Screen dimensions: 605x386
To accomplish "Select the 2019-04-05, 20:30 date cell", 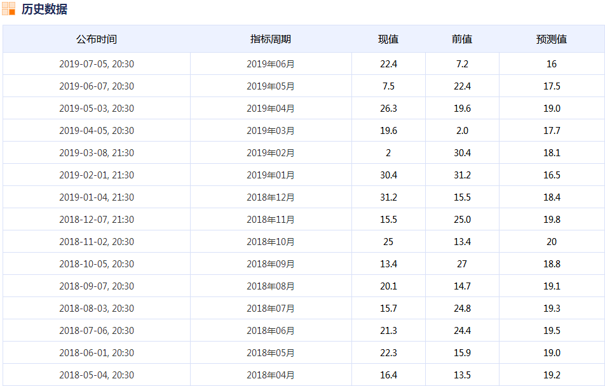I will (97, 131).
